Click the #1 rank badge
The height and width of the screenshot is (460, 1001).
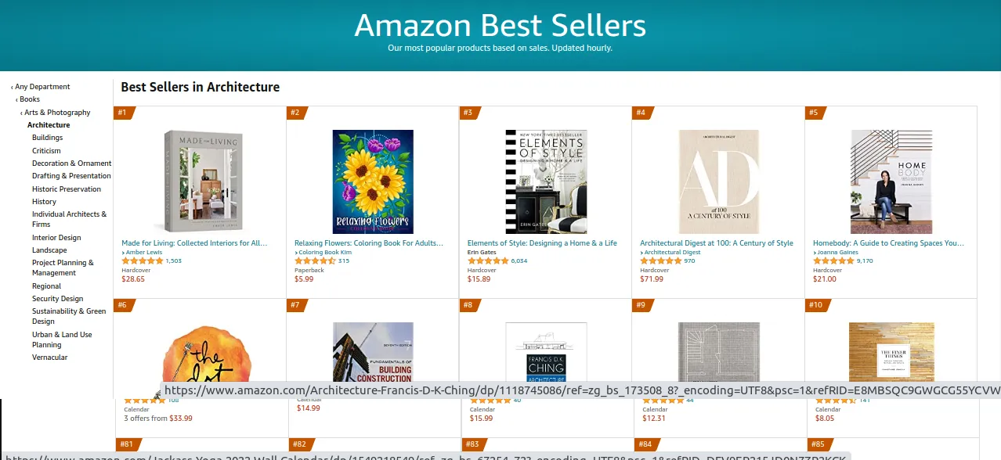click(x=123, y=113)
